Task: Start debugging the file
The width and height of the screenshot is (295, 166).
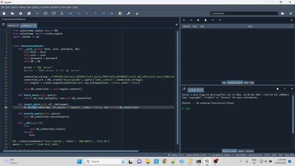Action: point(71,13)
